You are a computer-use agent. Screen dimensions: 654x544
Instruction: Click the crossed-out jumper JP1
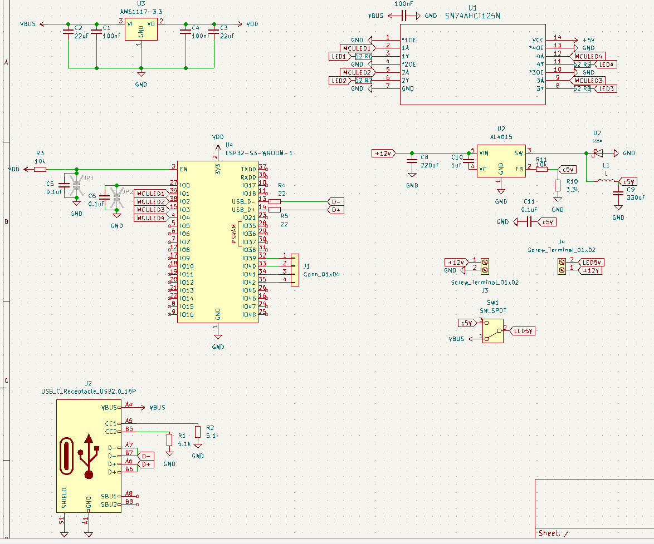tap(76, 184)
